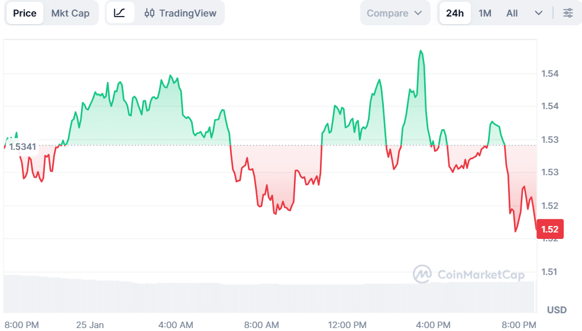Switch the chart range to 1M
The width and height of the screenshot is (582, 331).
(485, 13)
